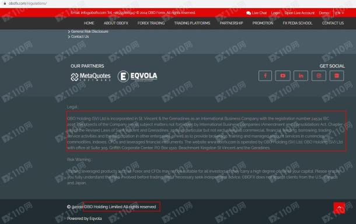Open the LinkedIn social icon
The width and height of the screenshot is (356, 224).
pyautogui.click(x=301, y=76)
